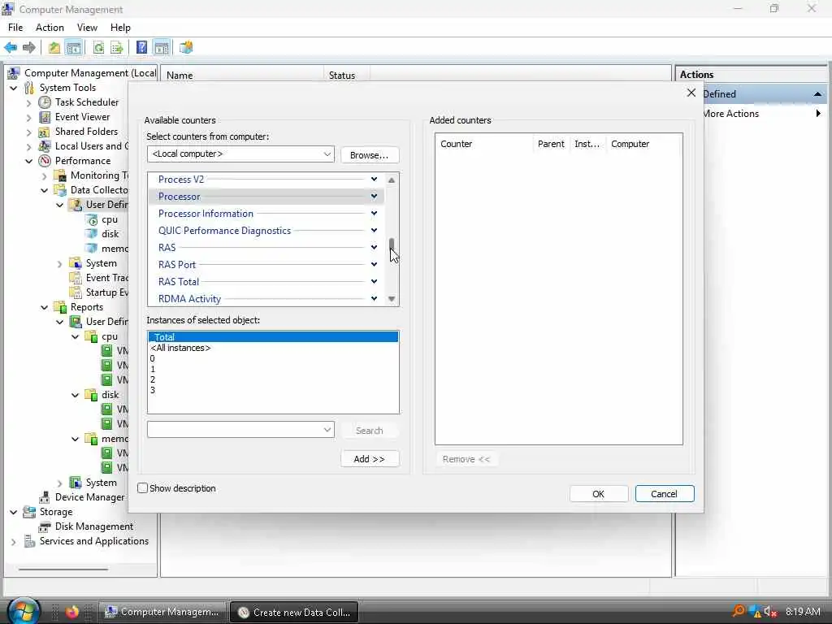Screen dimensions: 832x624
Task: Click the Refresh toolbar icon
Action: (98, 48)
